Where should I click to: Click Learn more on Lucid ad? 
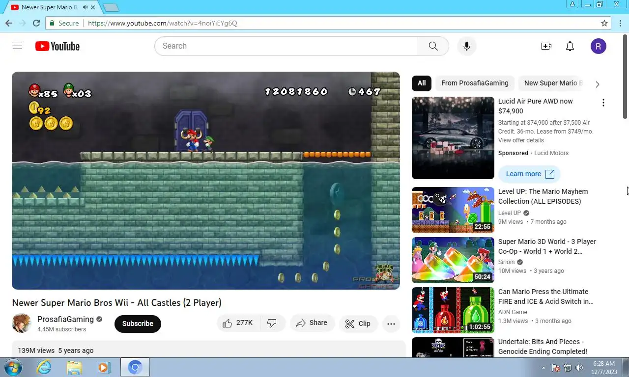coord(529,174)
